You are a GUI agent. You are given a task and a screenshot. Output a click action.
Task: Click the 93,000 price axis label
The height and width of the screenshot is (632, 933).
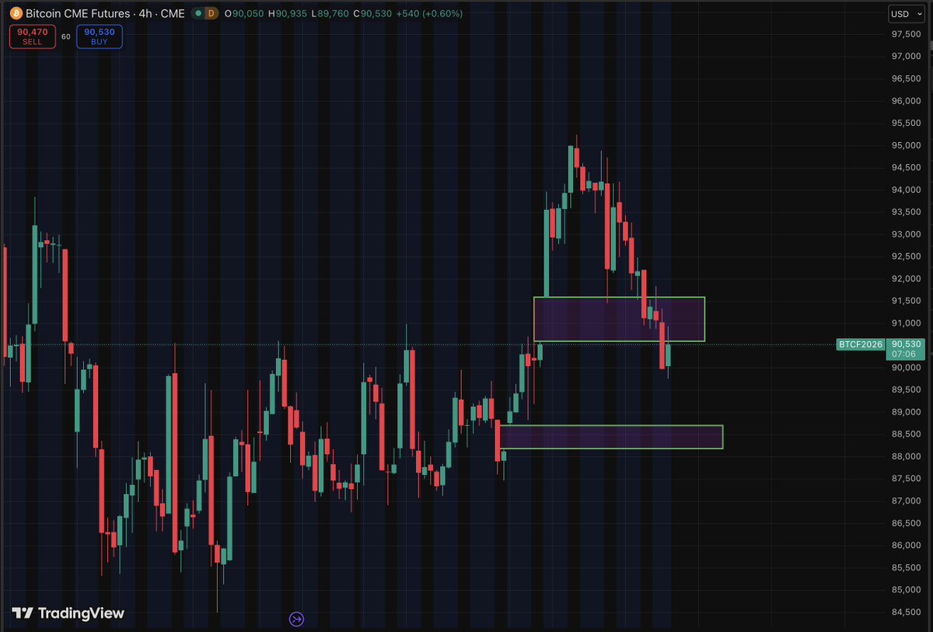pyautogui.click(x=907, y=234)
